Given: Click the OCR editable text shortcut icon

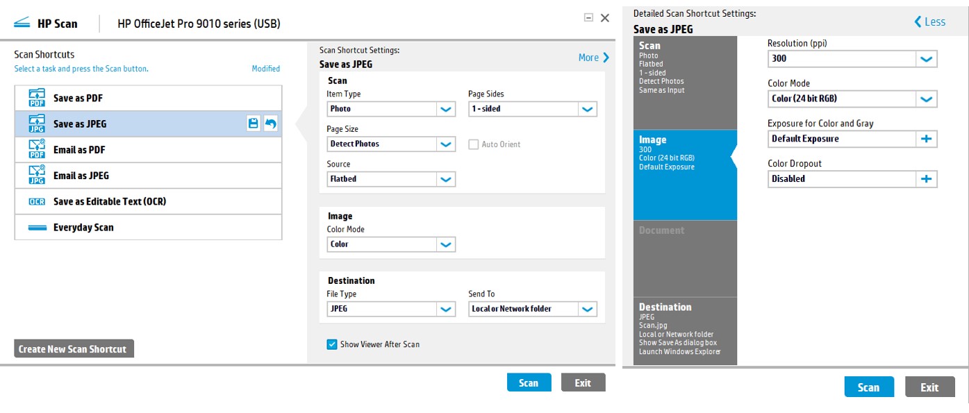Looking at the screenshot, I should click(x=37, y=201).
